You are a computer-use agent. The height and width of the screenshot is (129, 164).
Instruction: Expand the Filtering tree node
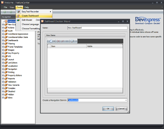point(3,44)
